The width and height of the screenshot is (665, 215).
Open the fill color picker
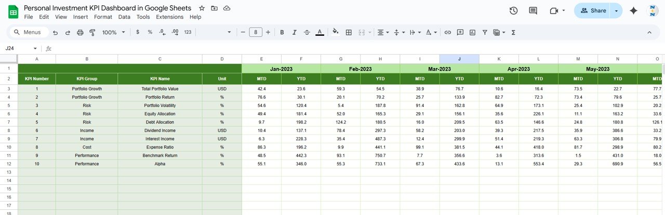335,32
